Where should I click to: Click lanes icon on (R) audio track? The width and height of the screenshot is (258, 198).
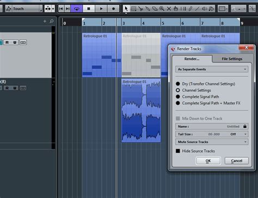tap(23, 88)
